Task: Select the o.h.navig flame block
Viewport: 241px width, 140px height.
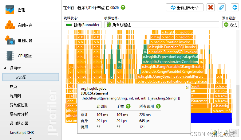Action: [220, 106]
